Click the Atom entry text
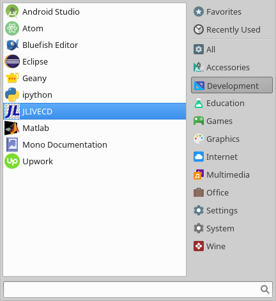 point(33,28)
